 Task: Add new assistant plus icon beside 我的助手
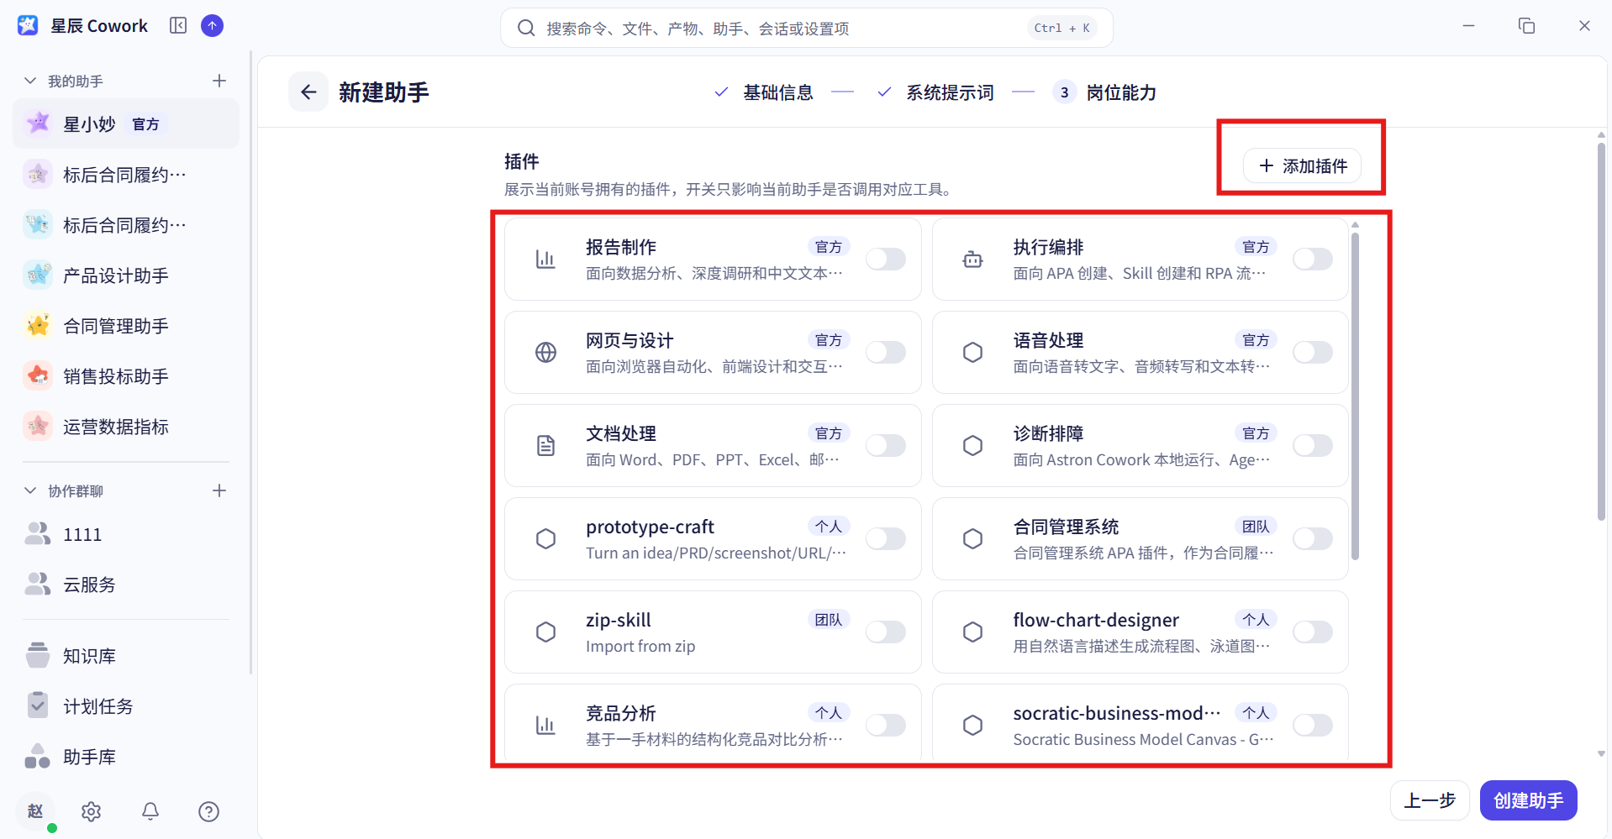pos(219,81)
